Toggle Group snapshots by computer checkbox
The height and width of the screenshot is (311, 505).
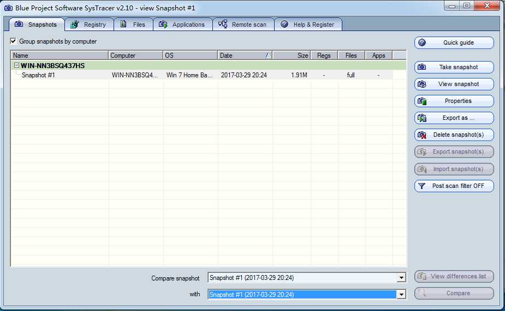13,41
